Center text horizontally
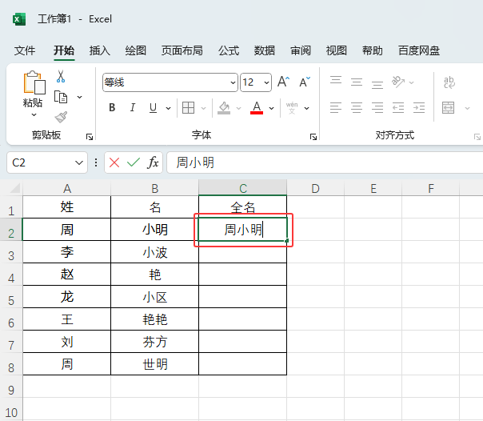 click(357, 108)
